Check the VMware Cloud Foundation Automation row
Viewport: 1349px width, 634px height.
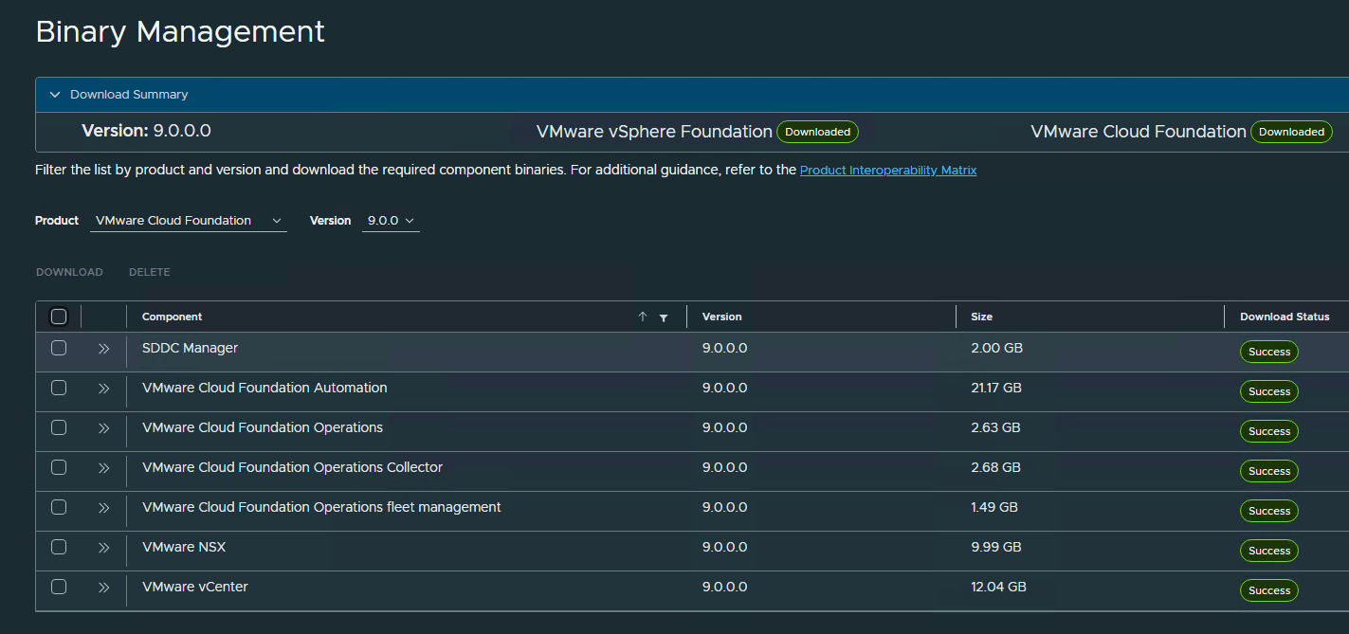click(59, 388)
